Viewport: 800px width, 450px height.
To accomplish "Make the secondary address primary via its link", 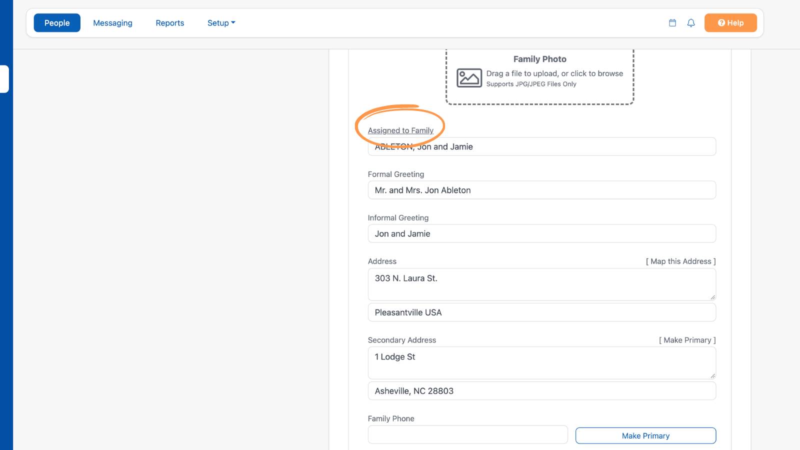I will pos(687,340).
